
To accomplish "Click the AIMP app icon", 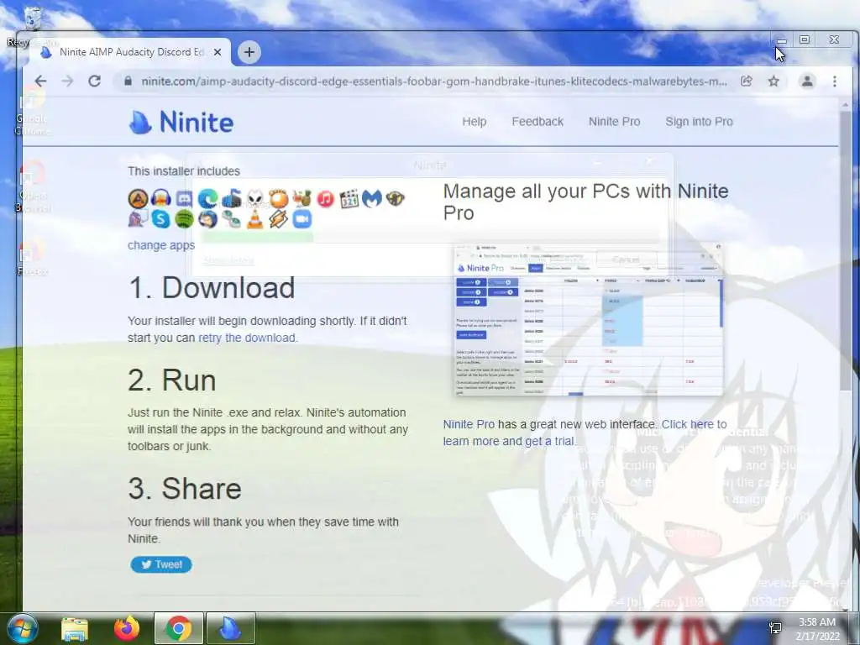I will [139, 198].
